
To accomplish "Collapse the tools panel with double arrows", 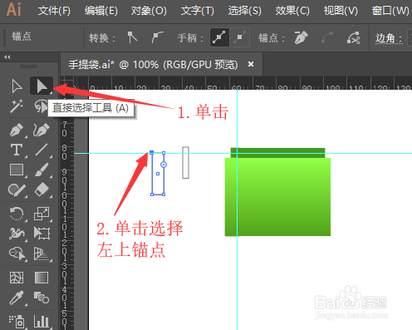I will click(x=7, y=57).
